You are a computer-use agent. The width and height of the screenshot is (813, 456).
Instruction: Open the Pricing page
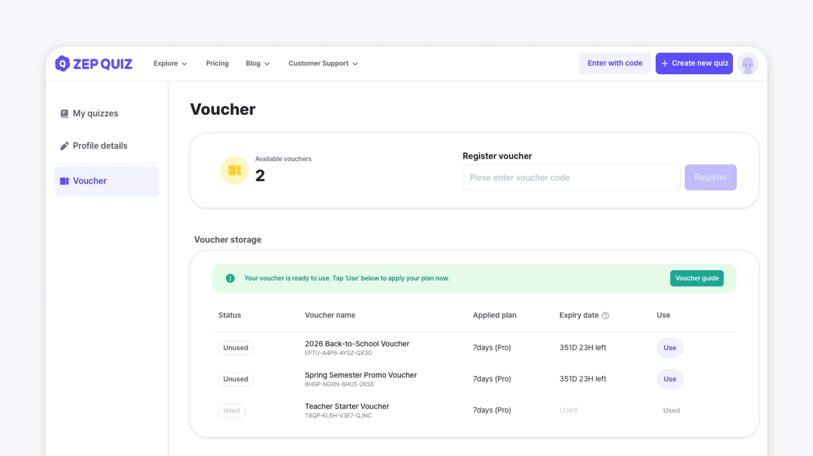coord(217,64)
